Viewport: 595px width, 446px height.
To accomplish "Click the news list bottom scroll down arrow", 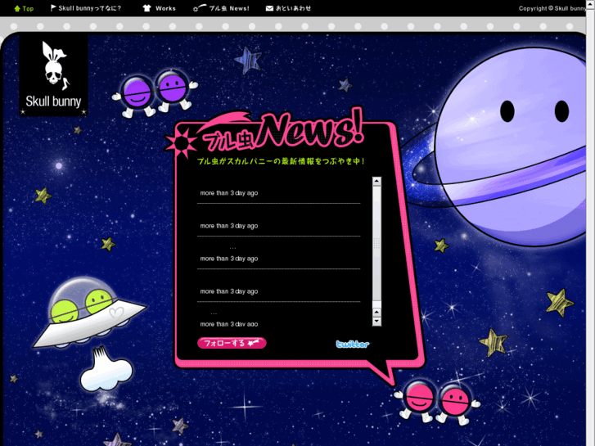I will 376,322.
